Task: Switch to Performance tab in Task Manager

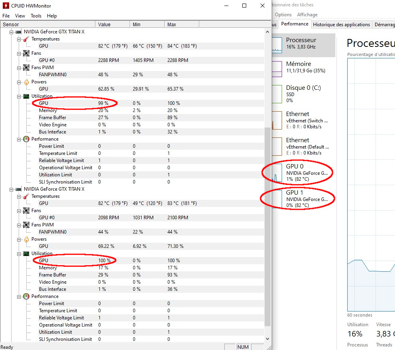Action: tap(294, 24)
